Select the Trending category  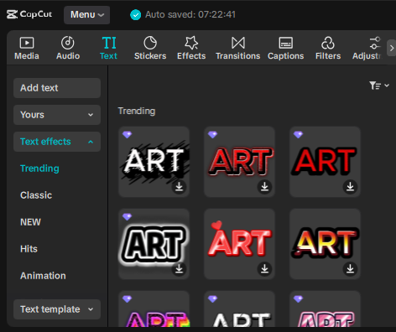39,169
